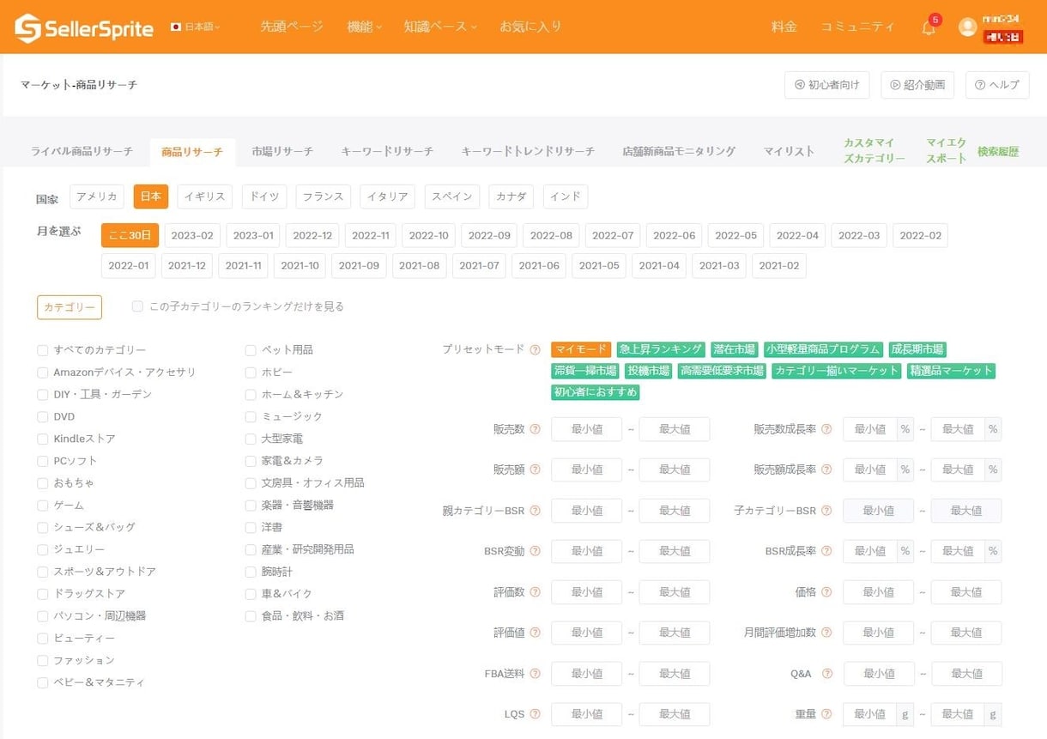Screen dimensions: 1047x739
Task: Click the 紹介動画 button
Action: (x=917, y=85)
